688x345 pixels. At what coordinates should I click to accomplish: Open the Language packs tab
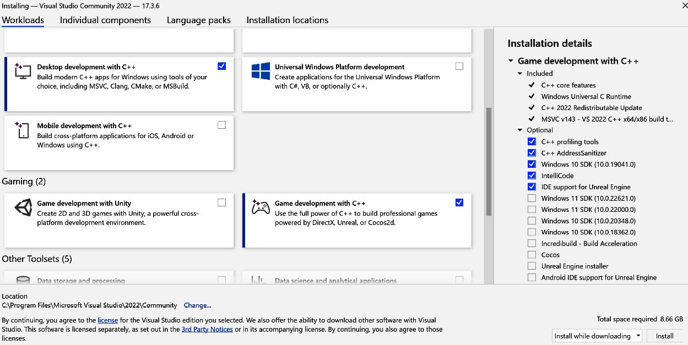199,20
